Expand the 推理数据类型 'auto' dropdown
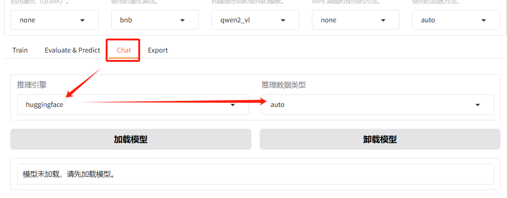Screen dimensions: 507x198 [x=378, y=105]
